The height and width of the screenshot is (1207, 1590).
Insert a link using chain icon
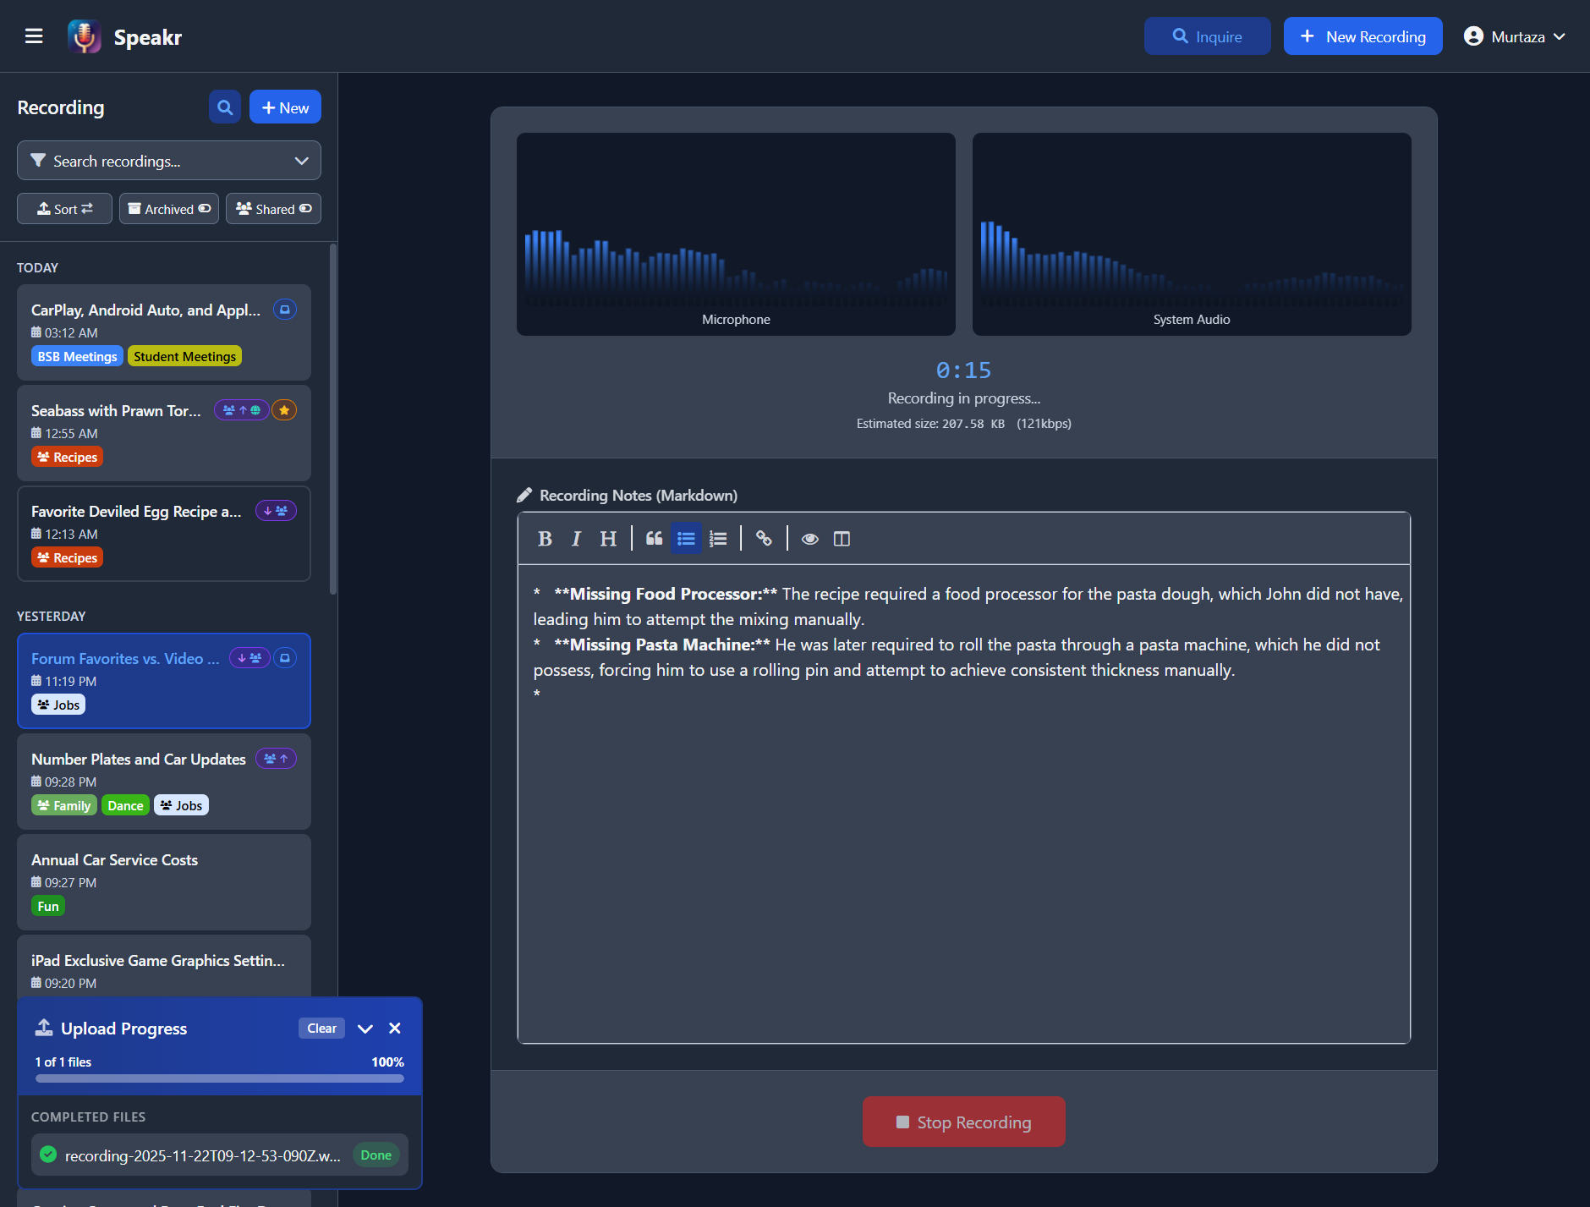[764, 539]
